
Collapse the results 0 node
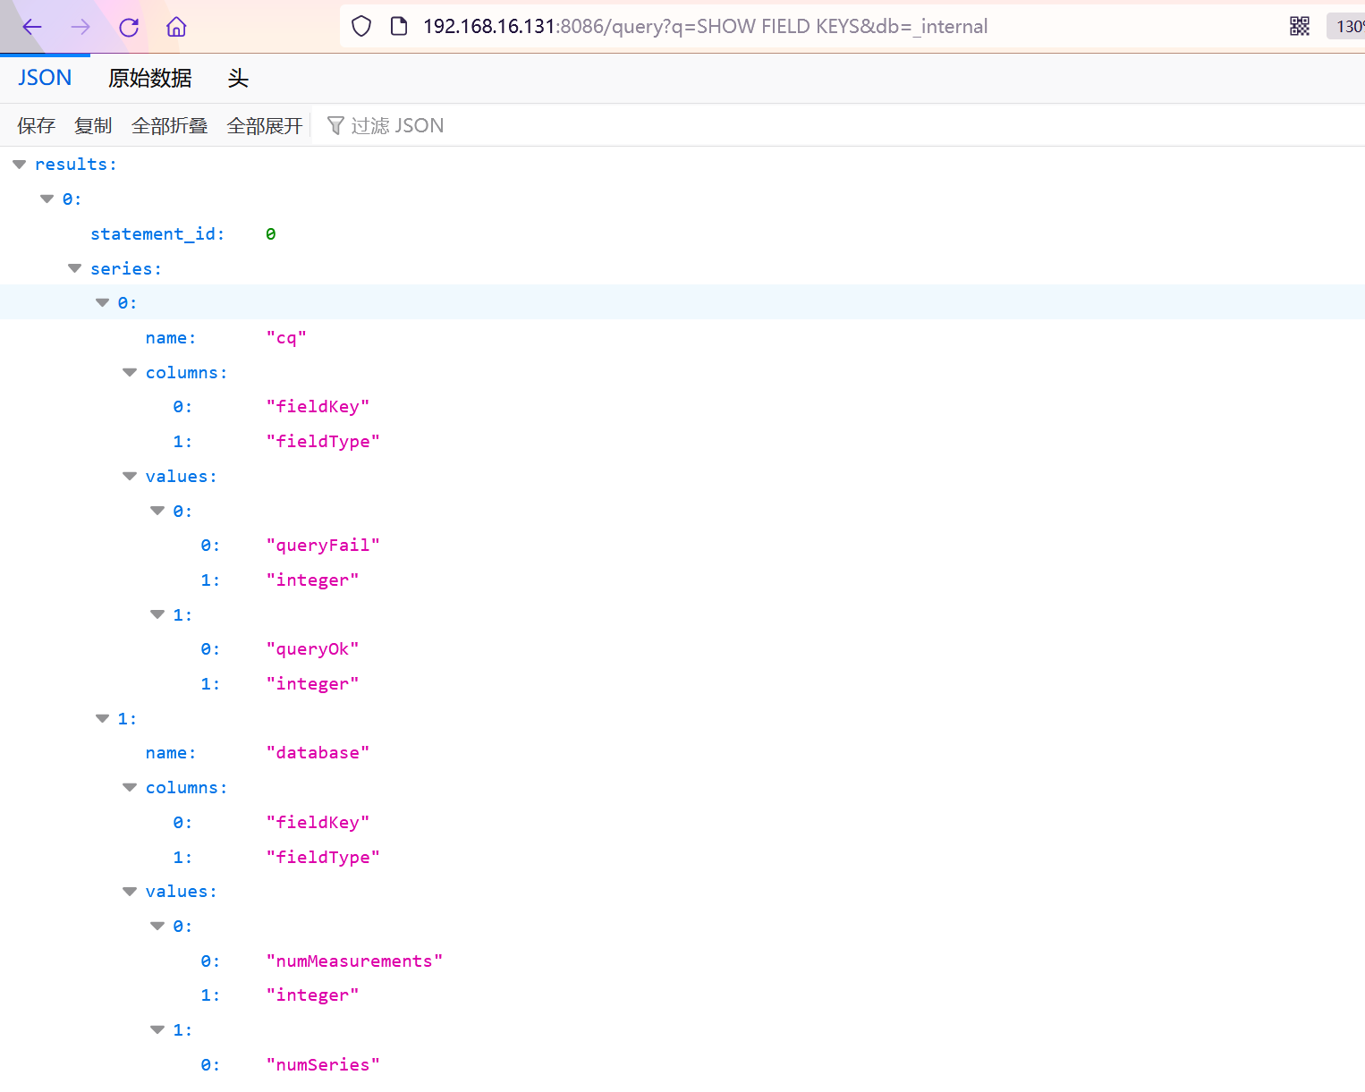pos(47,199)
